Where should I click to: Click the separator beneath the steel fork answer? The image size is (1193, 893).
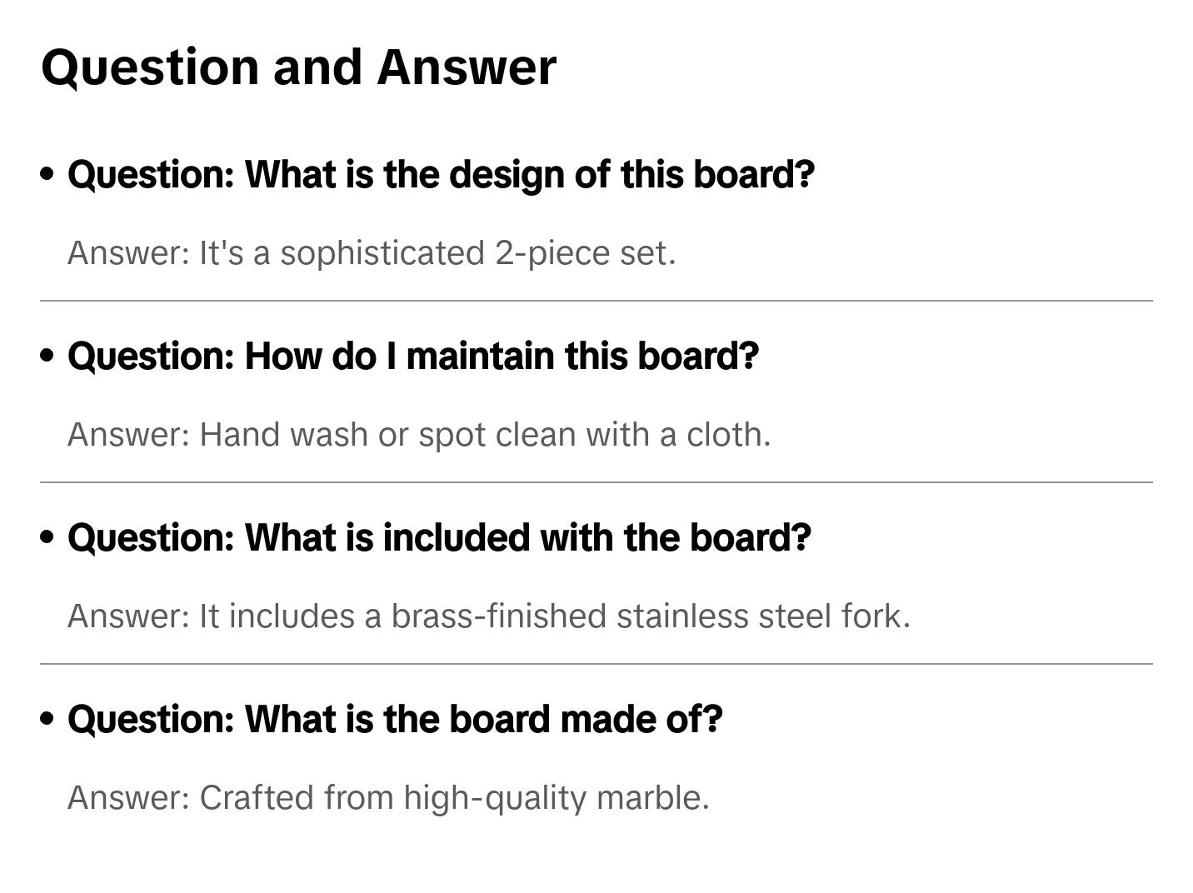(x=596, y=664)
